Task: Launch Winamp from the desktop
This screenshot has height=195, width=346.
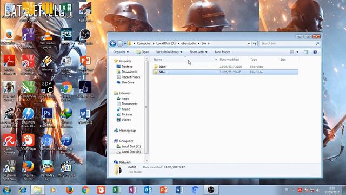Action: pos(47,63)
